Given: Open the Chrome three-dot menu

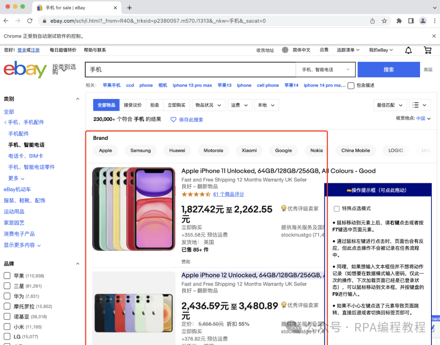Looking at the screenshot, I should click(x=434, y=21).
